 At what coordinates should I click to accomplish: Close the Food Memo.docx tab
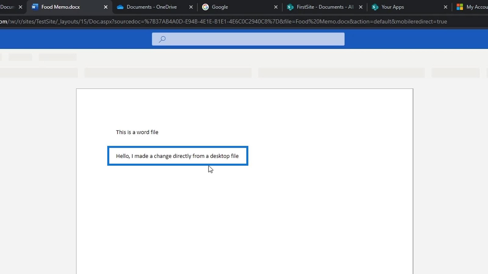click(x=106, y=7)
